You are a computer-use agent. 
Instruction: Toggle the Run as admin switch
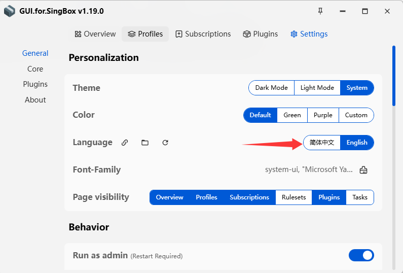[x=361, y=255]
